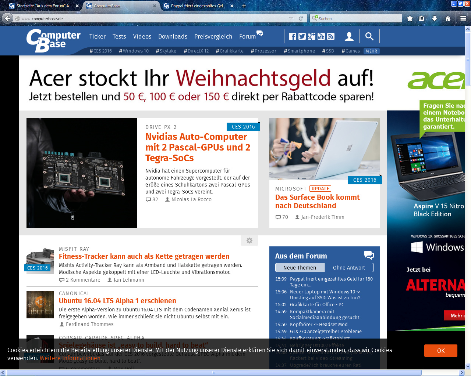Viewport: 471px width, 376px height.
Task: Open the #DirectX 12 topic link
Action: [196, 51]
